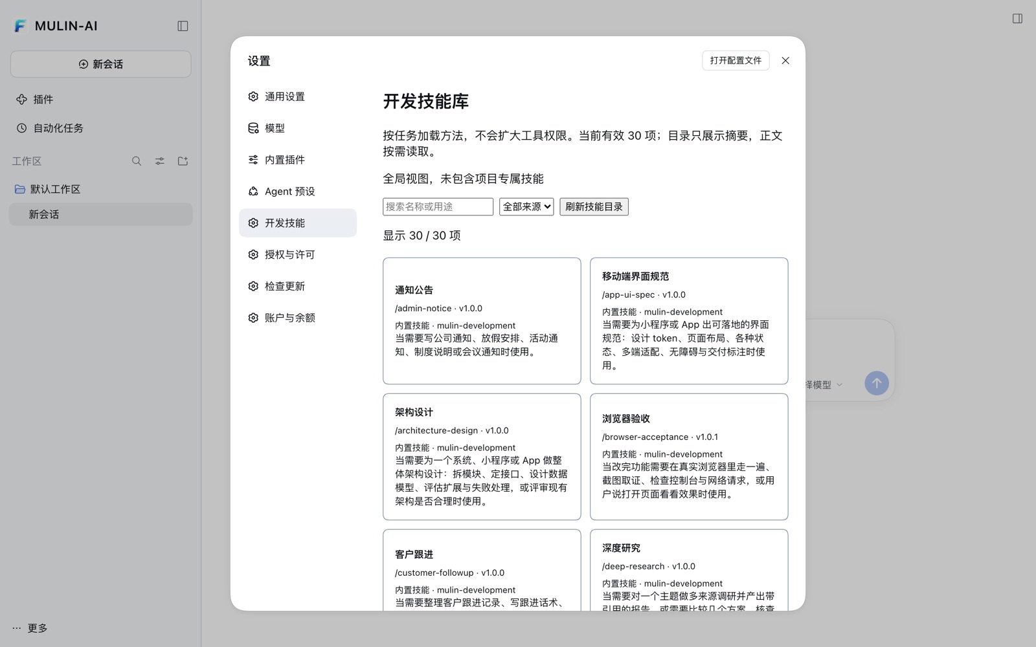The image size is (1036, 647).
Task: Click the 显示 30 / 30 项 count text
Action: coord(422,236)
